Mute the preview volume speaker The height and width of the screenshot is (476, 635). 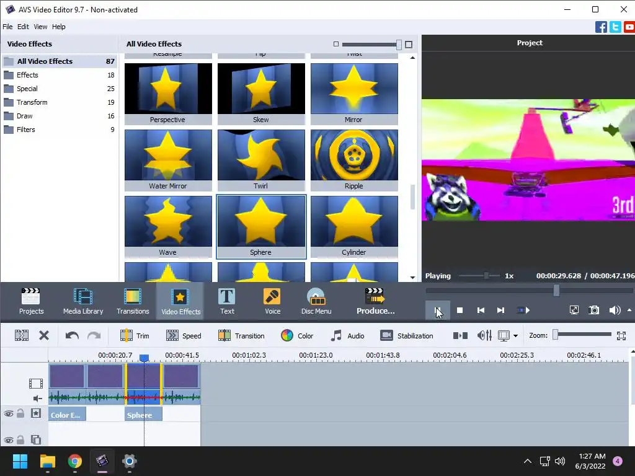click(x=615, y=311)
